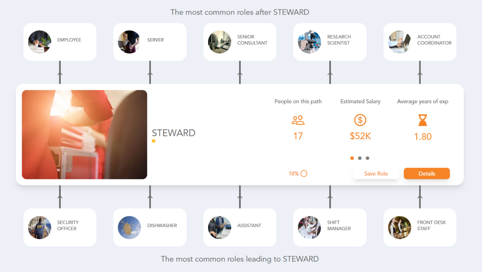Image resolution: width=482 pixels, height=272 pixels.
Task: Click the Save Role button
Action: click(376, 173)
